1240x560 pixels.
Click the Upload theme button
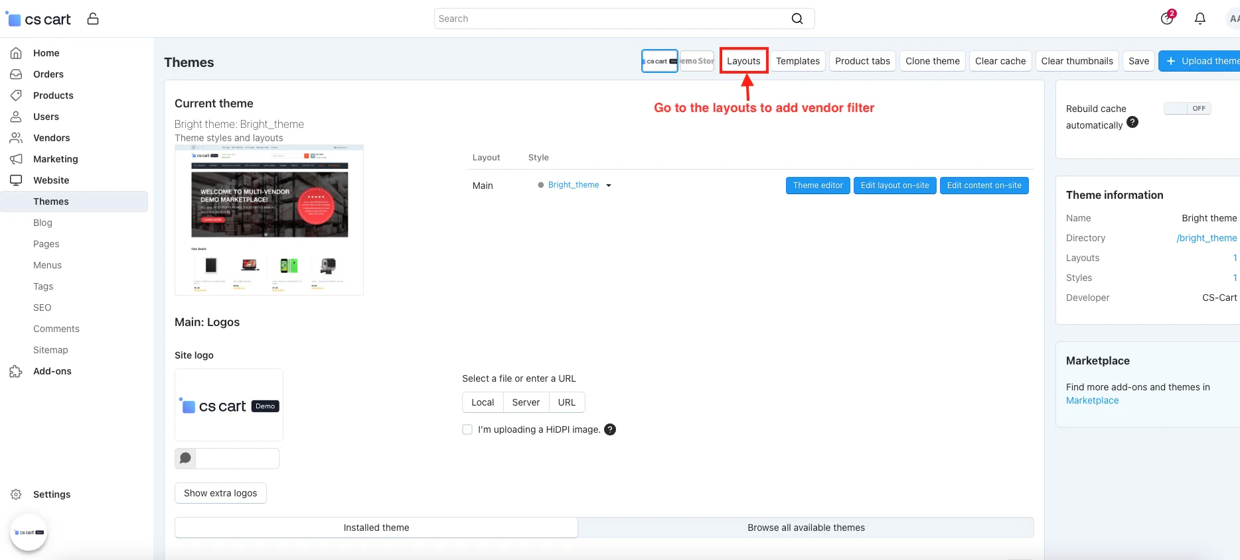[1200, 61]
